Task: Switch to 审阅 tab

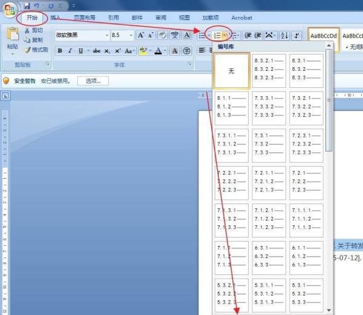Action: (161, 18)
